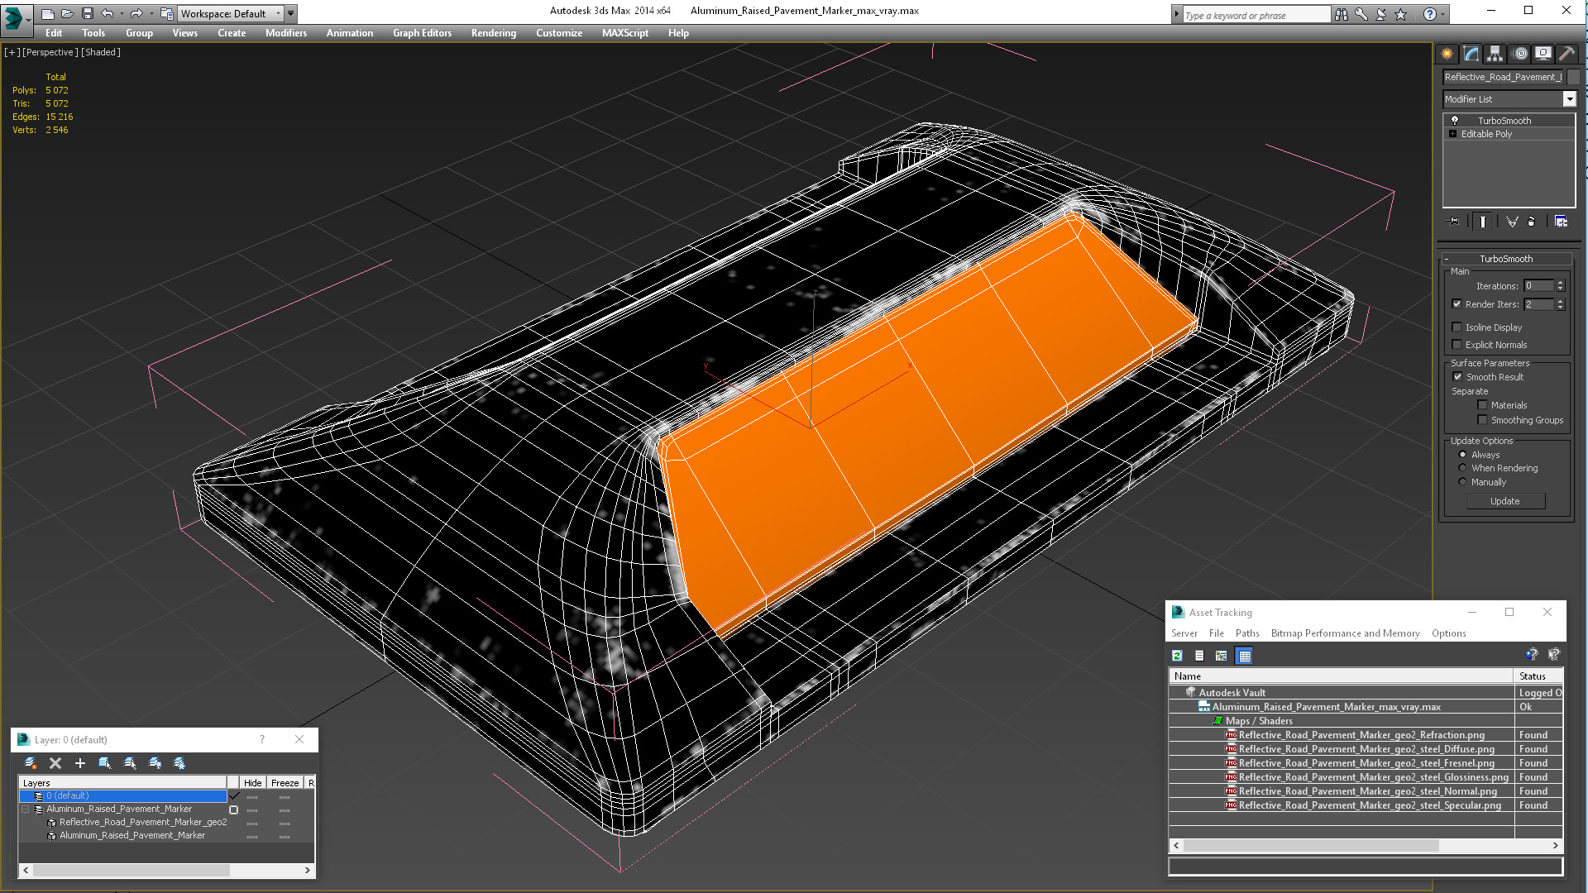This screenshot has height=893, width=1588.
Task: Enable the Isoline Display checkbox
Action: point(1457,327)
